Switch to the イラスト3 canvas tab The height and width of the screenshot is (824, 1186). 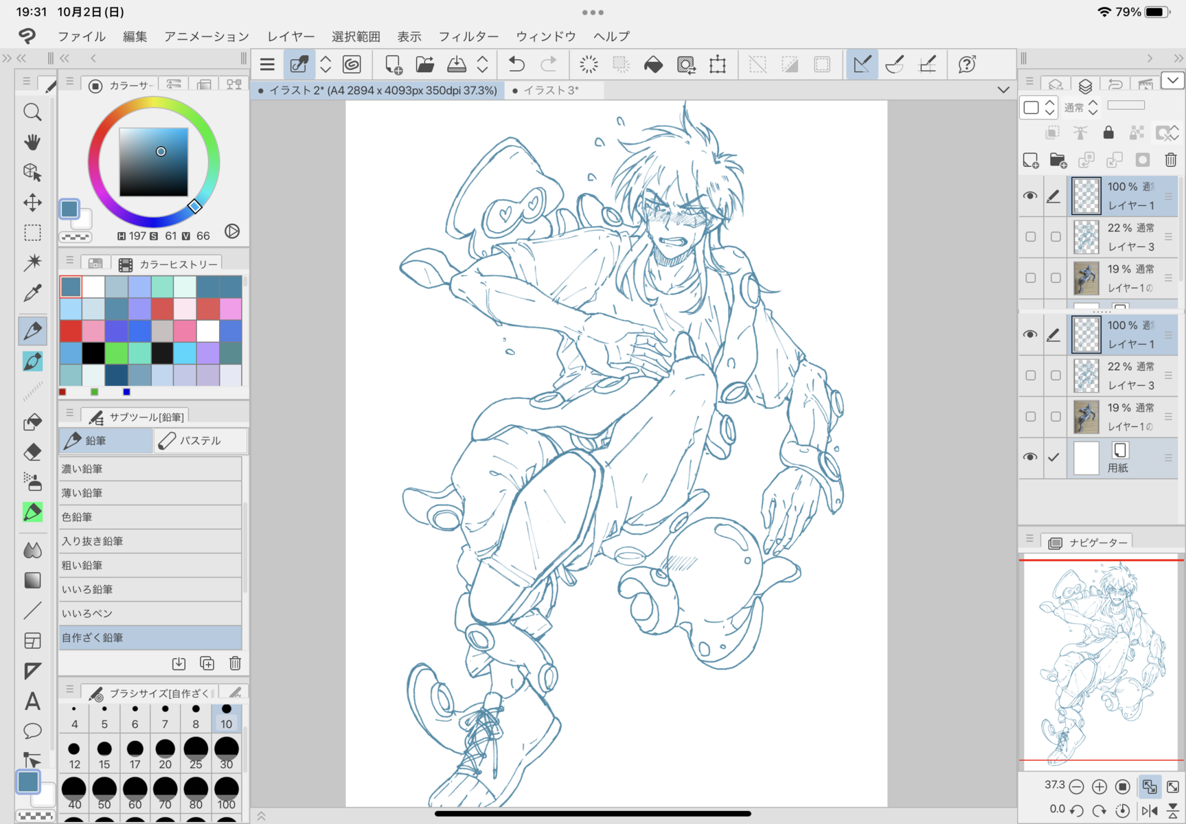[551, 90]
